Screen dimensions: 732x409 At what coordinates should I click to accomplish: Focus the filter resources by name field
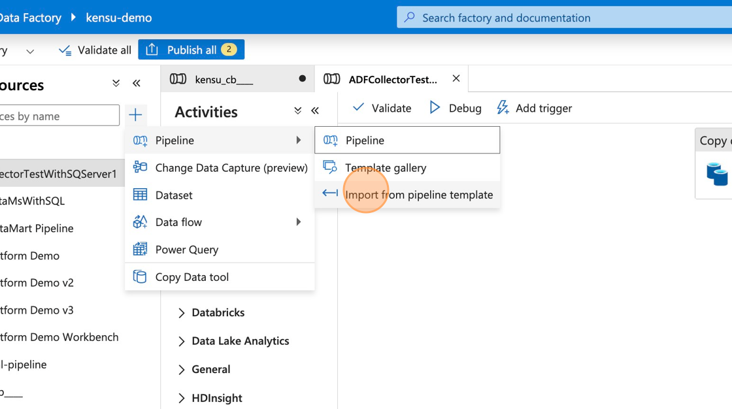click(59, 116)
